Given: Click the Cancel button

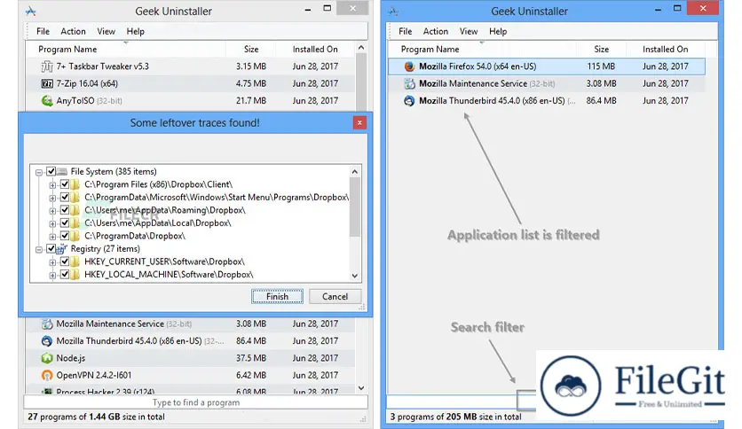Looking at the screenshot, I should [335, 297].
